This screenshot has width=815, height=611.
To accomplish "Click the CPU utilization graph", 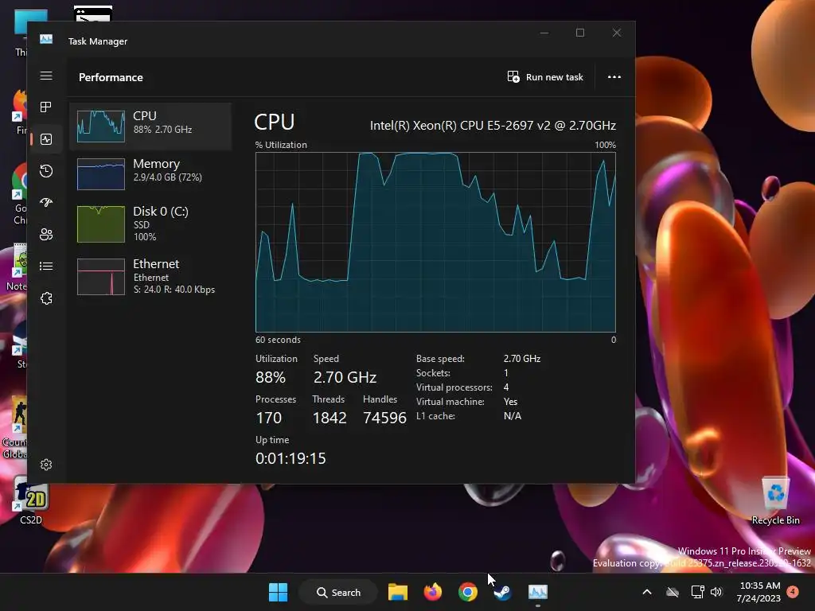I will click(x=435, y=242).
